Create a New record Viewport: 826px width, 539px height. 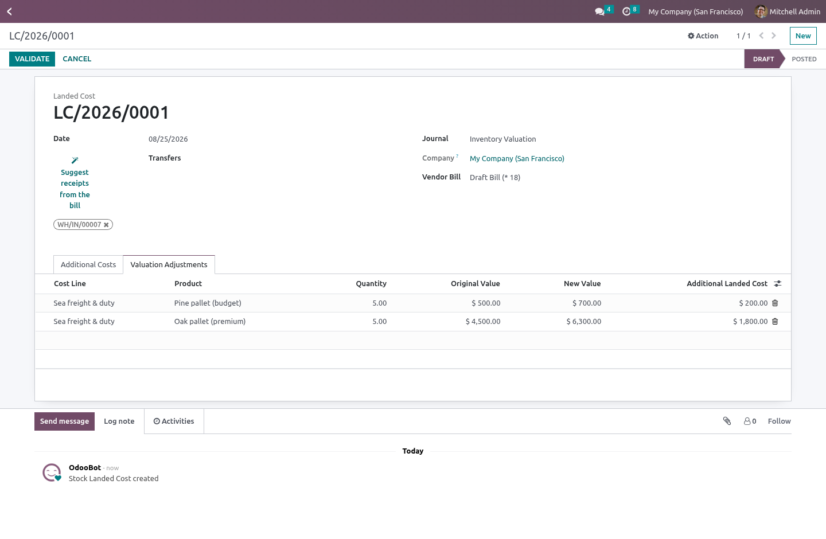tap(803, 36)
